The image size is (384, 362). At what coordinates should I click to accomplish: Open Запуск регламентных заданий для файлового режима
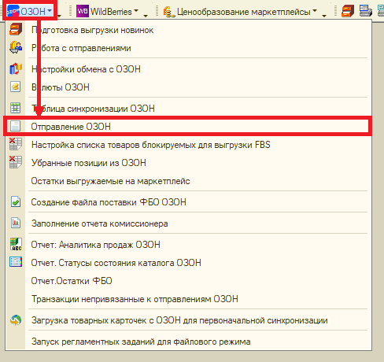[x=189, y=342]
